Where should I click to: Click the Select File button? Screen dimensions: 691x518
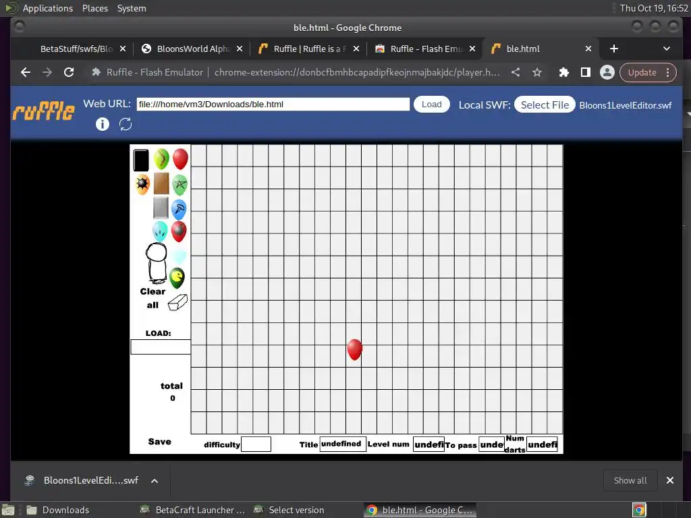tap(545, 105)
